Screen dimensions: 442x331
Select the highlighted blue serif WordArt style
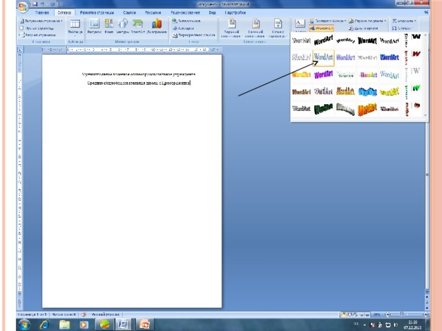click(323, 57)
